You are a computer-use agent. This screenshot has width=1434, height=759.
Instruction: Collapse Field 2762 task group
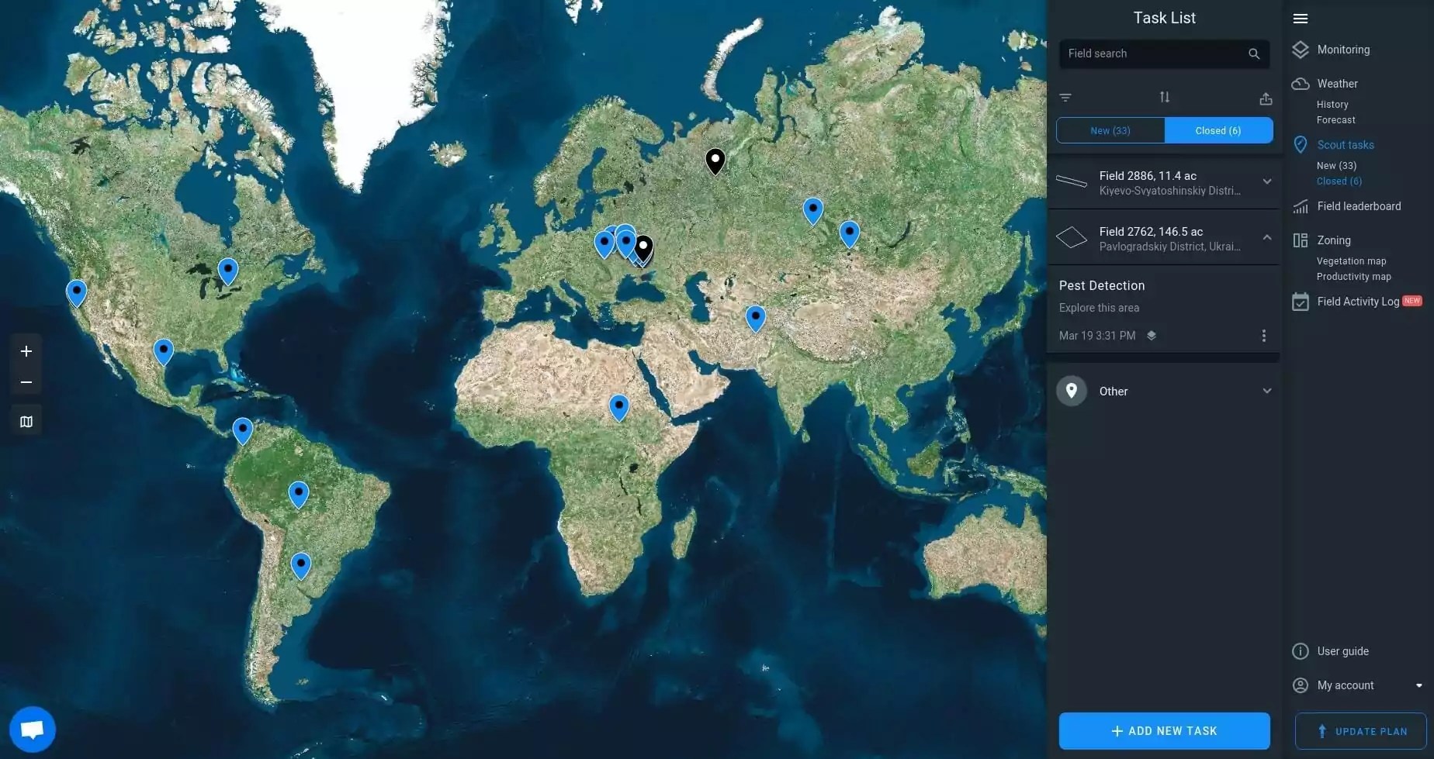1267,237
